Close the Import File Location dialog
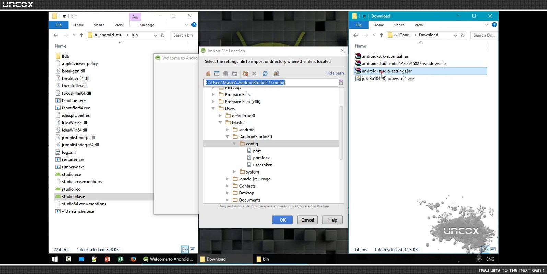547x274 pixels. (x=342, y=51)
